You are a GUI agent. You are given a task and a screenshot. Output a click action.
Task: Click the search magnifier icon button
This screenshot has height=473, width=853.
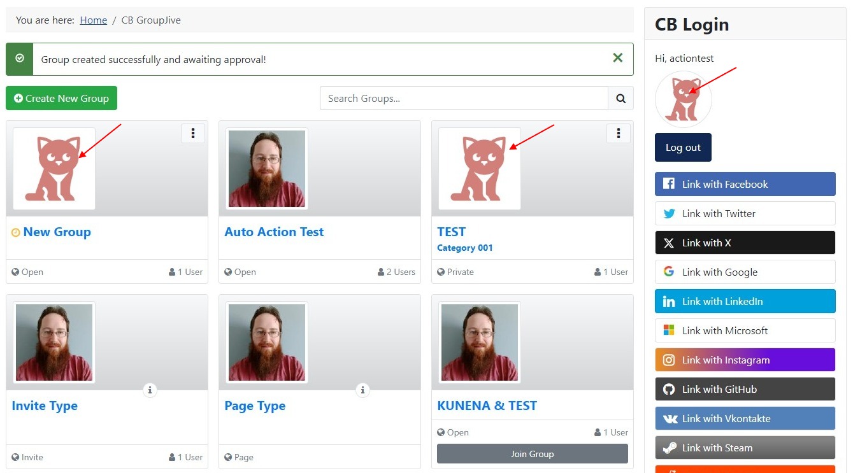(620, 98)
